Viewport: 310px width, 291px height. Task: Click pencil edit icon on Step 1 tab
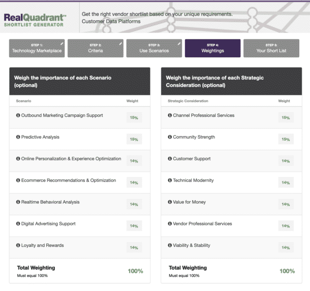tap(62, 44)
